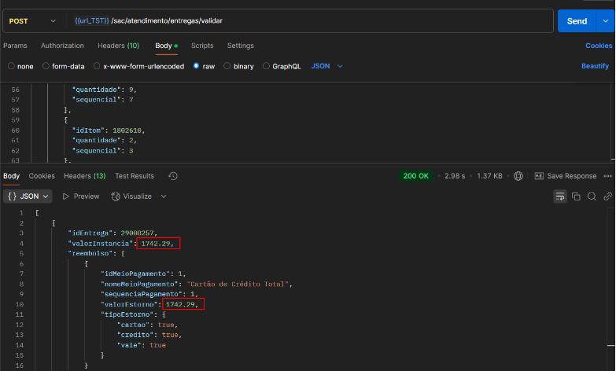Click the request URL input field
Viewport: 616px width, 371px height.
[315, 20]
